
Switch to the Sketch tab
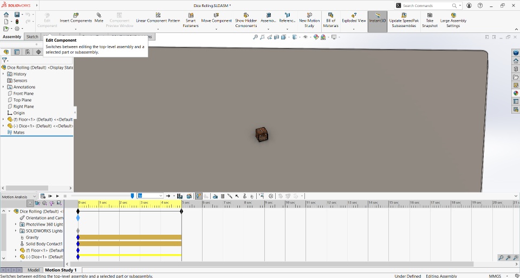(x=32, y=37)
